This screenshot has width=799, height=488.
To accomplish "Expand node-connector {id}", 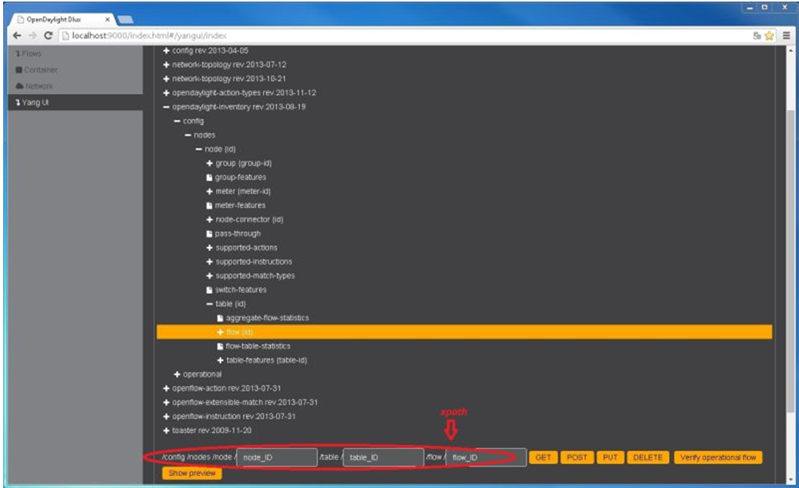I will click(x=210, y=220).
